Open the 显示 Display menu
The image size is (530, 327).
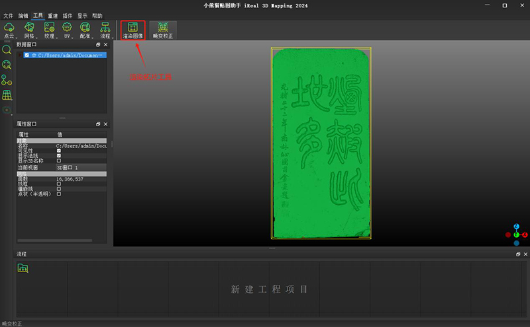(x=82, y=16)
